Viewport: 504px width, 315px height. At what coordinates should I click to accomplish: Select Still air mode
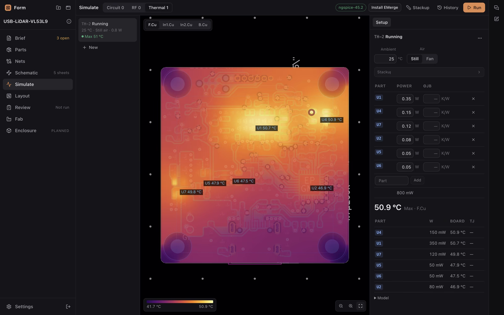(415, 59)
